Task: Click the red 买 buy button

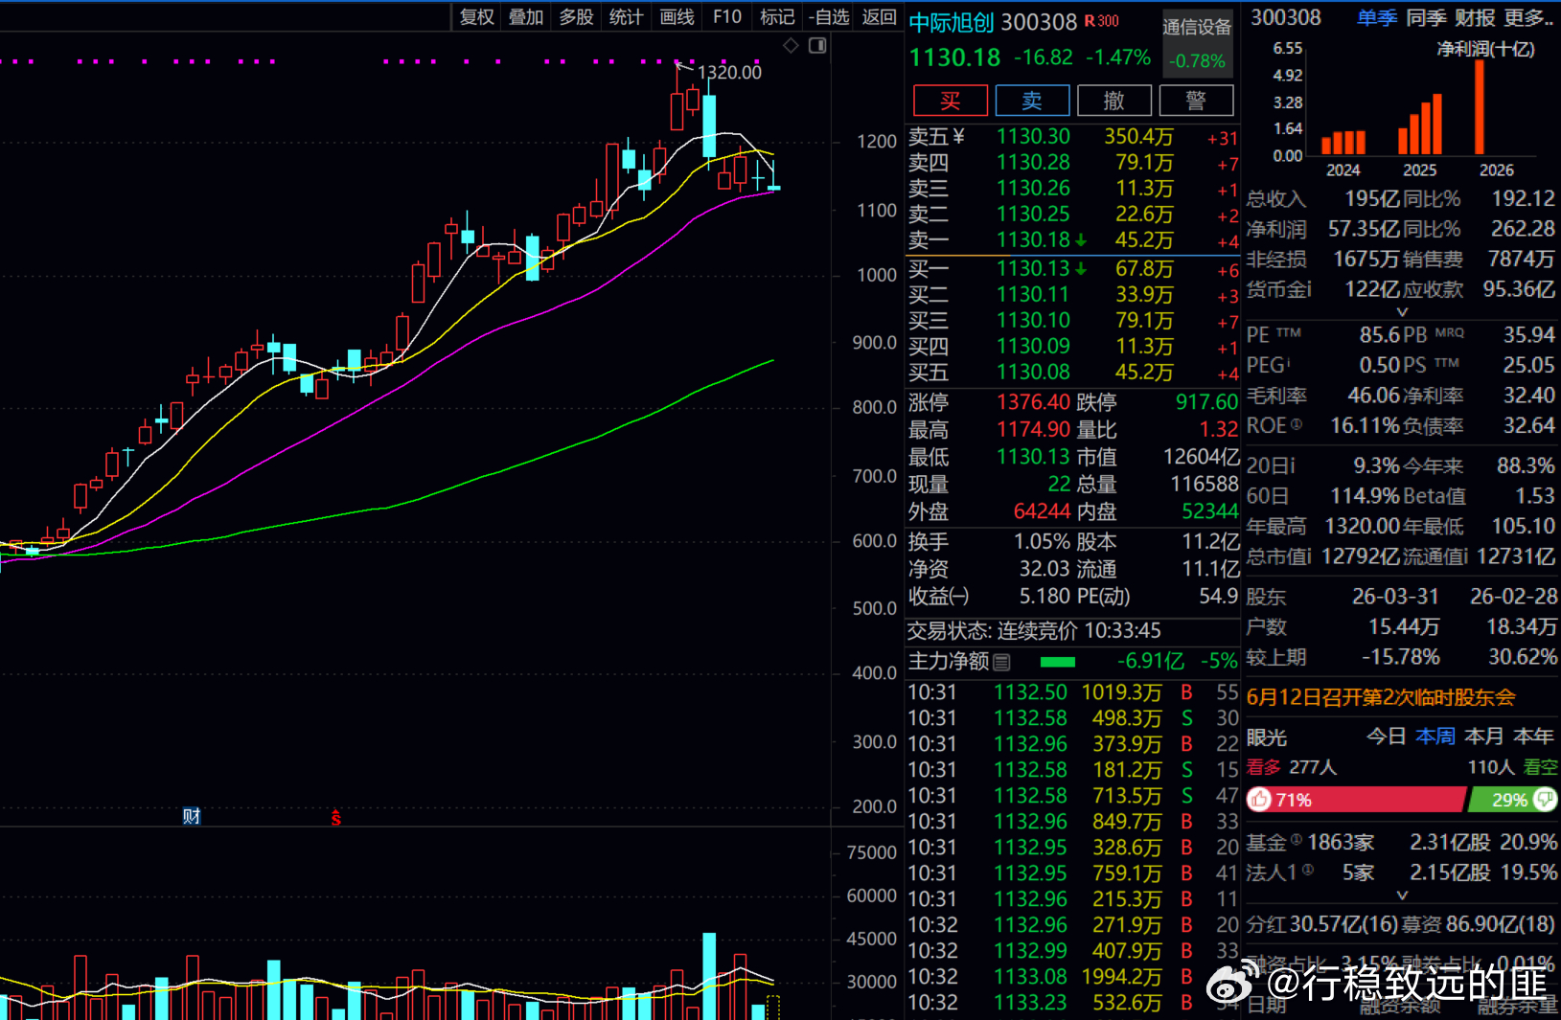Action: coord(951,101)
